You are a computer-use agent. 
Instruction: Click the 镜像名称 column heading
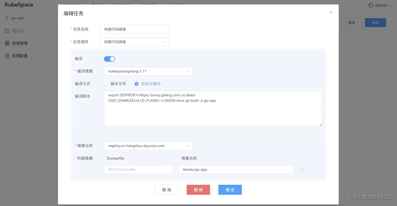[x=189, y=158]
